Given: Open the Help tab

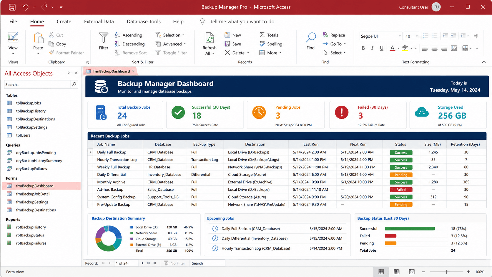Looking at the screenshot, I should (178, 21).
